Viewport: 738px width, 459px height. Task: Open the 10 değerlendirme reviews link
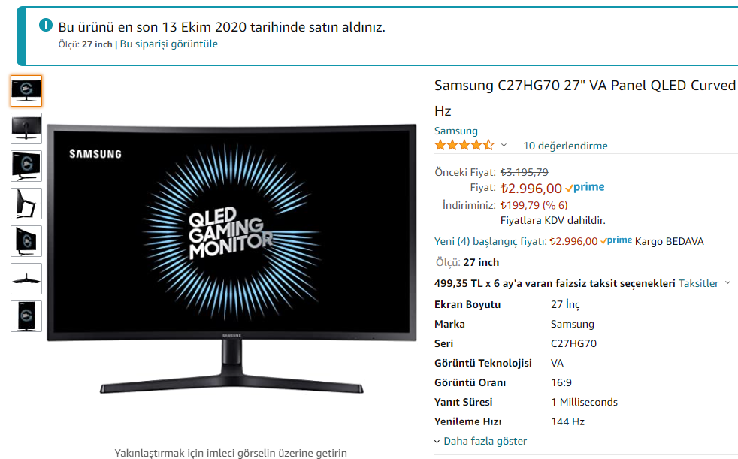[565, 146]
